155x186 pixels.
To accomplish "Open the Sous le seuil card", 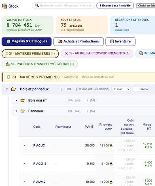I will click(x=82, y=25).
